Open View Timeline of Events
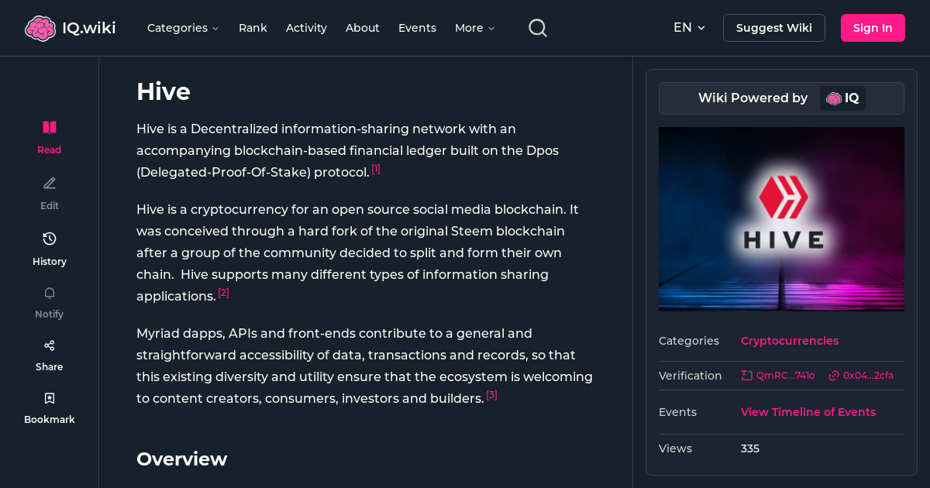 click(x=808, y=412)
